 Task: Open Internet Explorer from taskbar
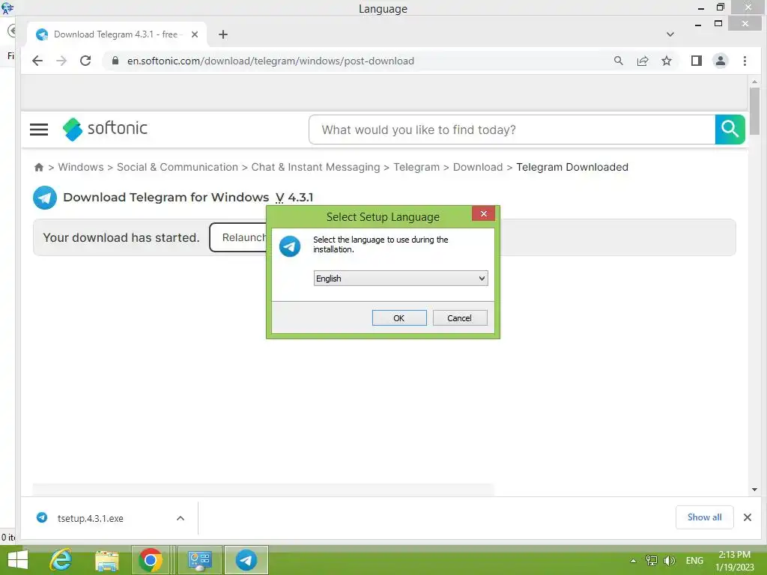click(61, 560)
